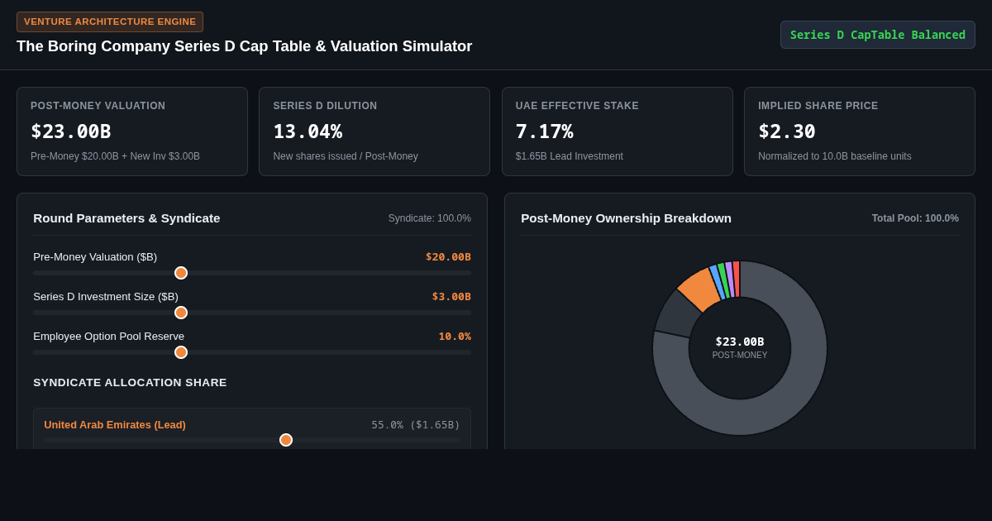Adjust the Pre-Money Valuation slider handle
This screenshot has width=992, height=521.
click(x=181, y=273)
